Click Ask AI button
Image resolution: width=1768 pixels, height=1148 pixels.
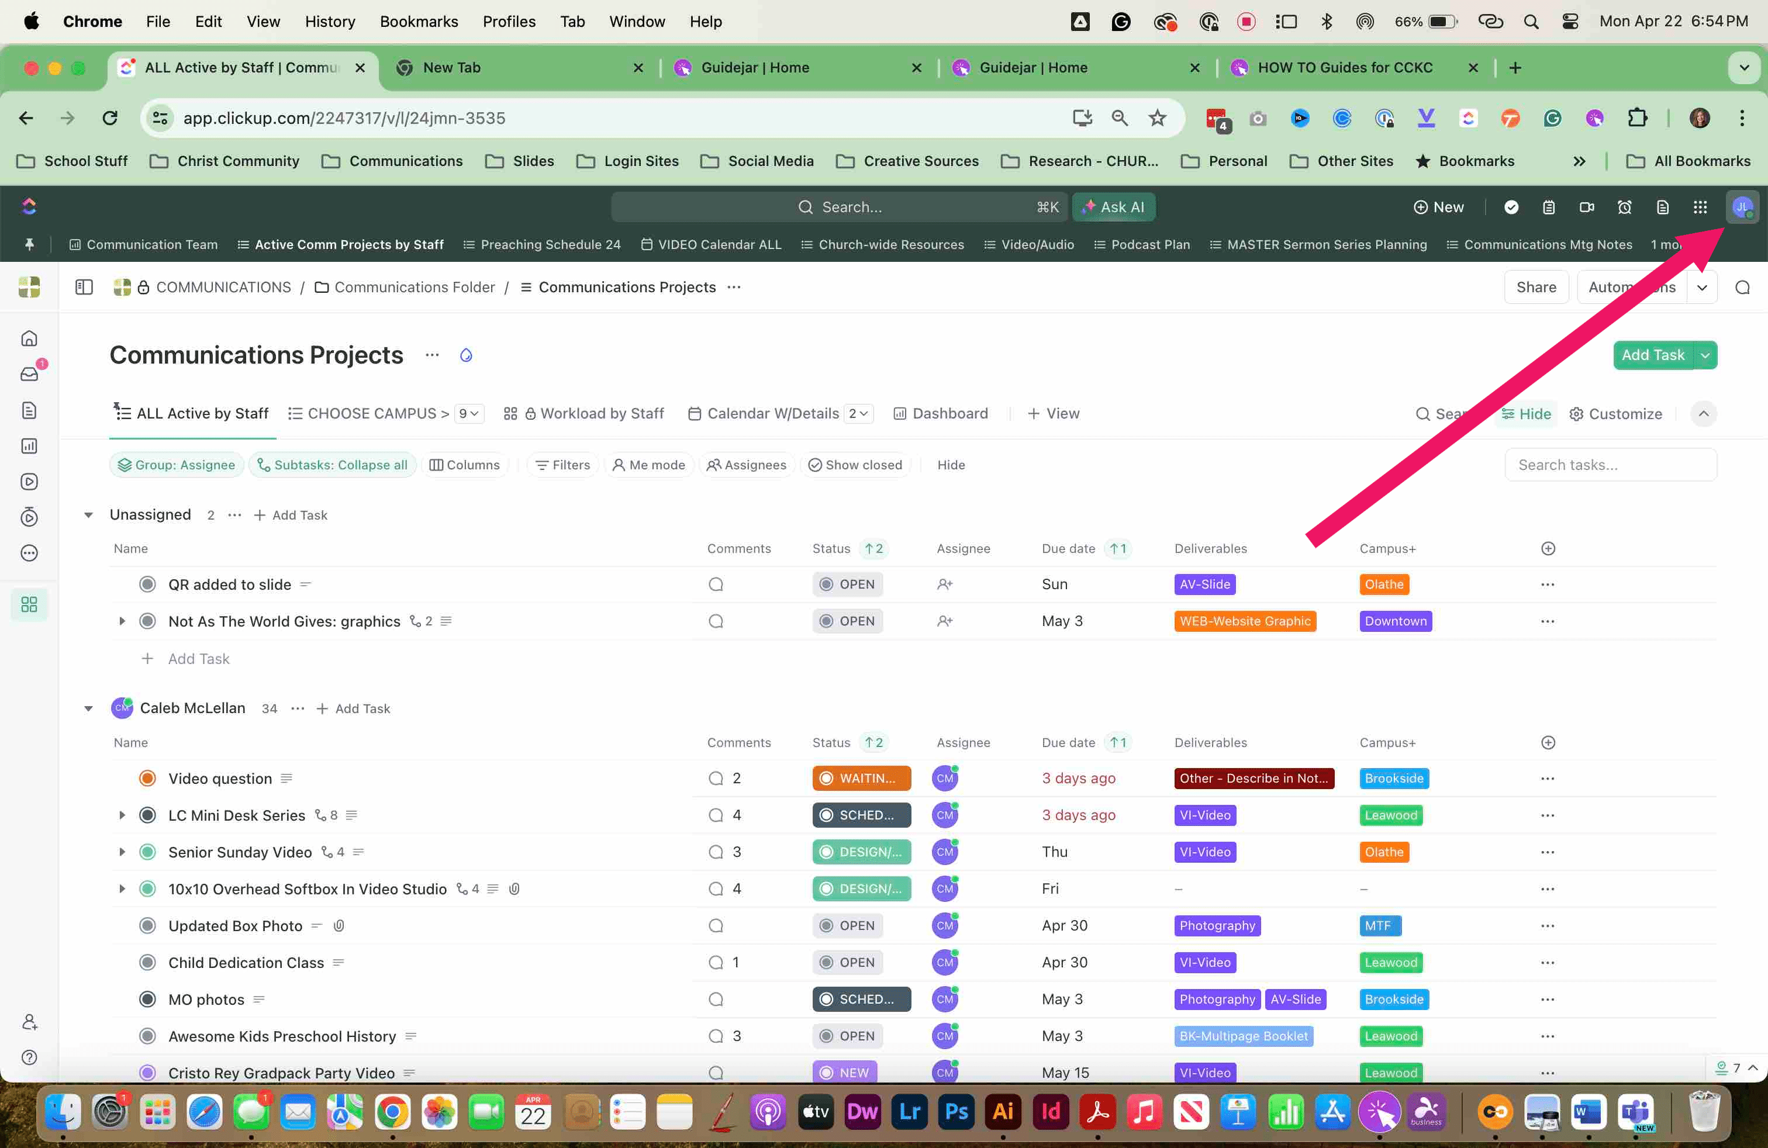[1113, 207]
